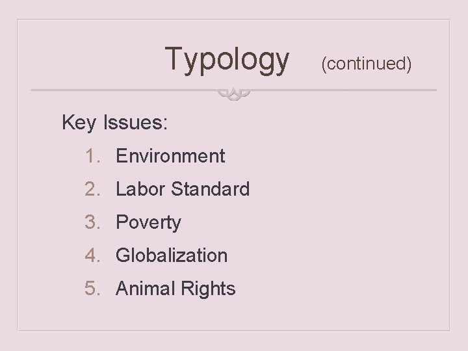Screen dimensions: 468x351
Task: Click list number 3 before Poverty
Action: pos(91,222)
